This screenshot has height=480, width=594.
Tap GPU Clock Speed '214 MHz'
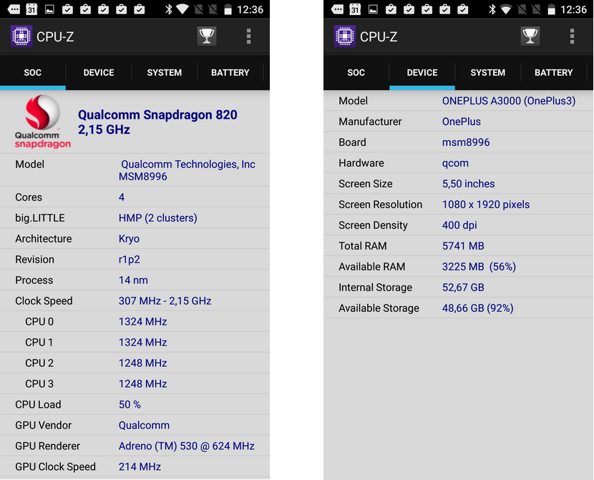(x=140, y=466)
